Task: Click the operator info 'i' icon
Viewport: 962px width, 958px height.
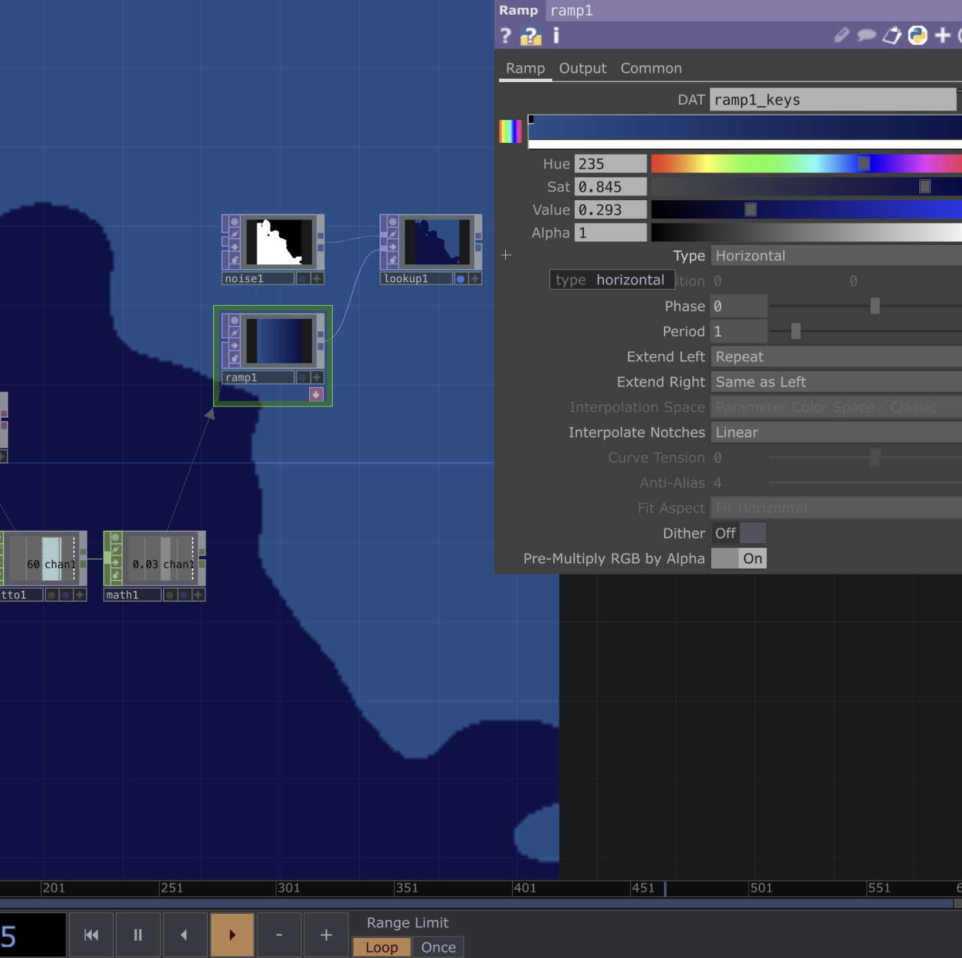Action: pos(556,35)
